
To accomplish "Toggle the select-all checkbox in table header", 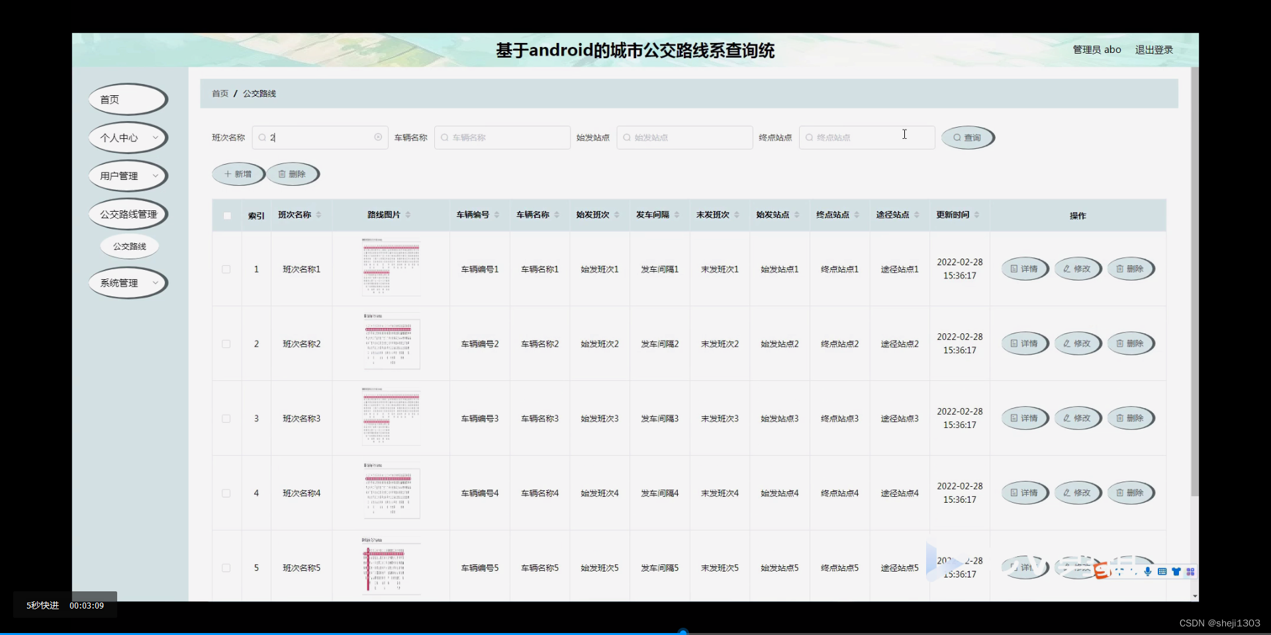I will coord(226,216).
